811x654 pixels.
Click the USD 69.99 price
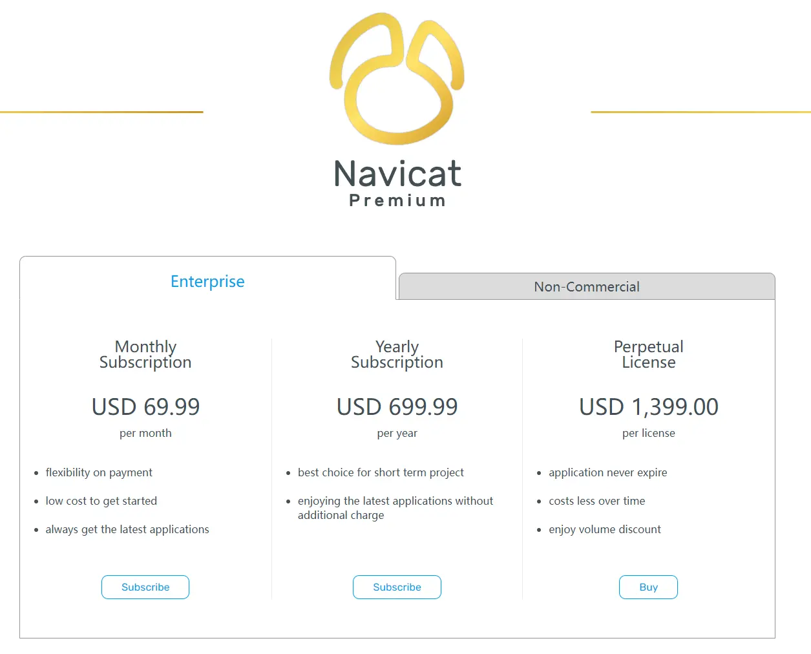(x=145, y=406)
